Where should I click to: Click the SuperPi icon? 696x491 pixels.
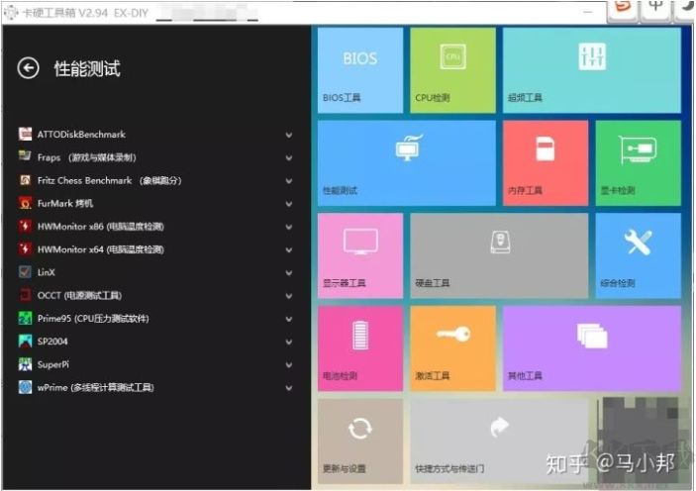point(26,364)
